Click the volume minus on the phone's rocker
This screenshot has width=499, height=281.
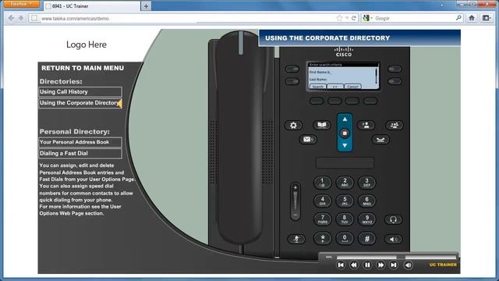(x=296, y=215)
